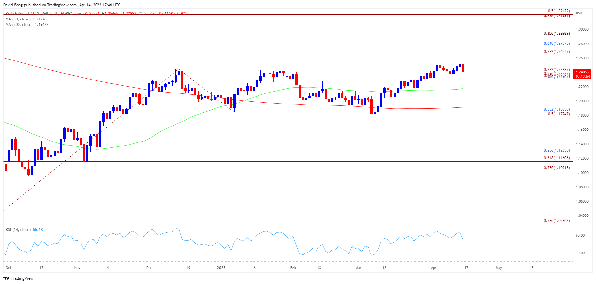Image resolution: width=596 pixels, height=284 pixels.
Task: Click the last red candlestick of April
Action: pyautogui.click(x=463, y=68)
